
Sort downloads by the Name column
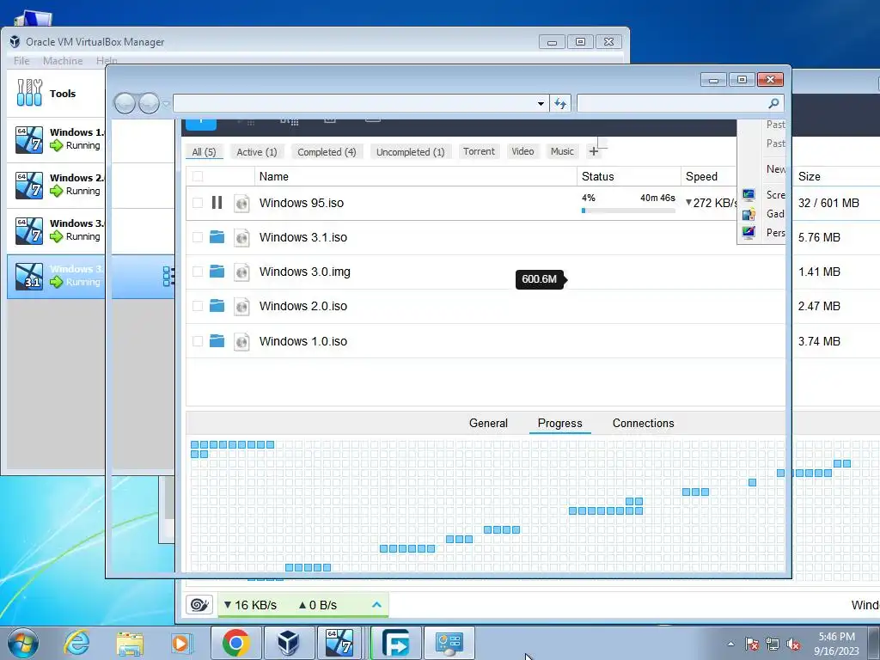point(273,176)
